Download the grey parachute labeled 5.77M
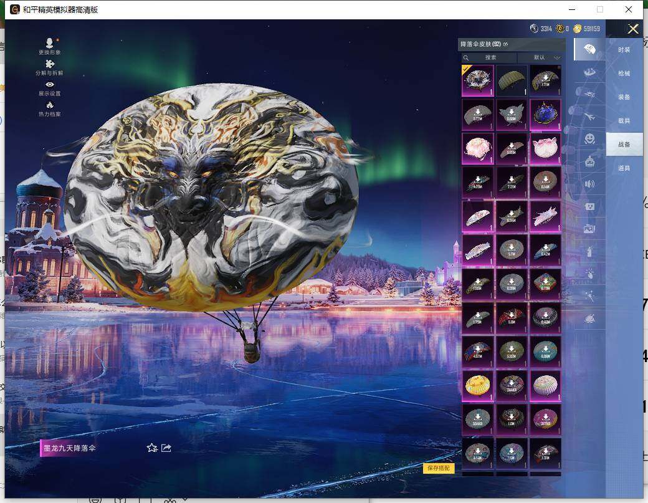 pyautogui.click(x=478, y=115)
